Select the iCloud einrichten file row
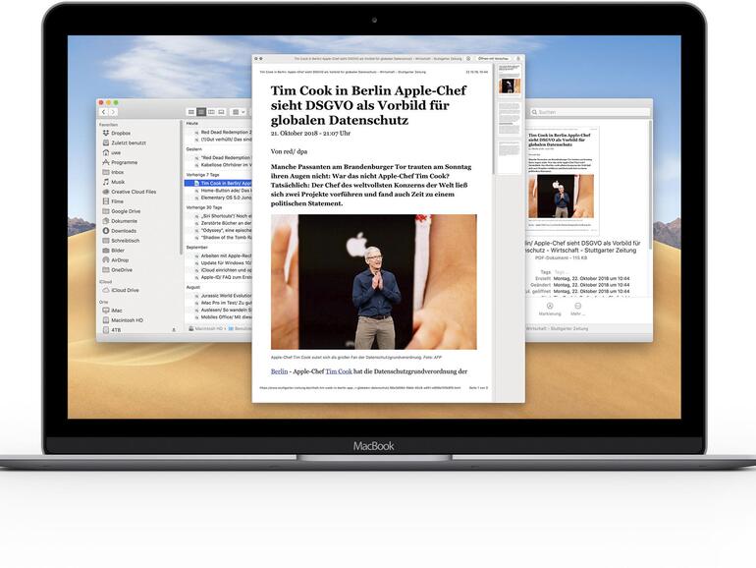Screen dimensions: 756x568 click(x=218, y=270)
